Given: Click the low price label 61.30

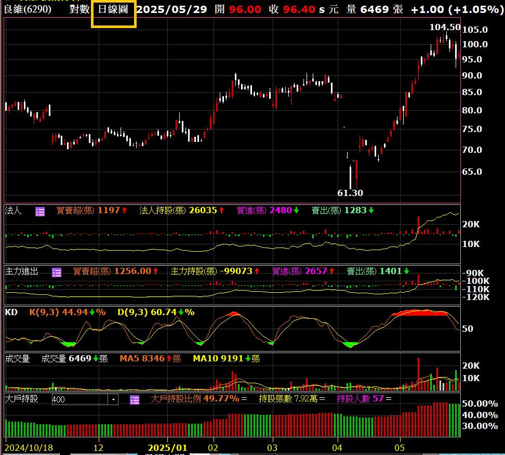Looking at the screenshot, I should (x=350, y=193).
